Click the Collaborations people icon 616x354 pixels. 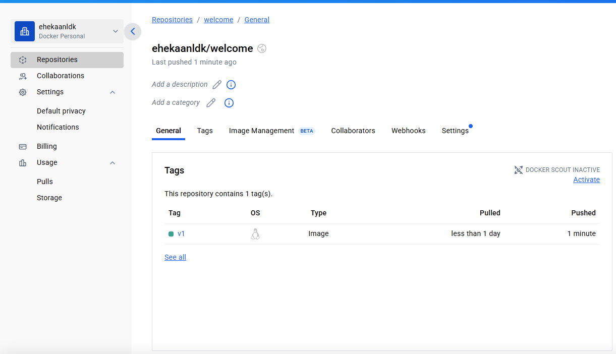(23, 76)
